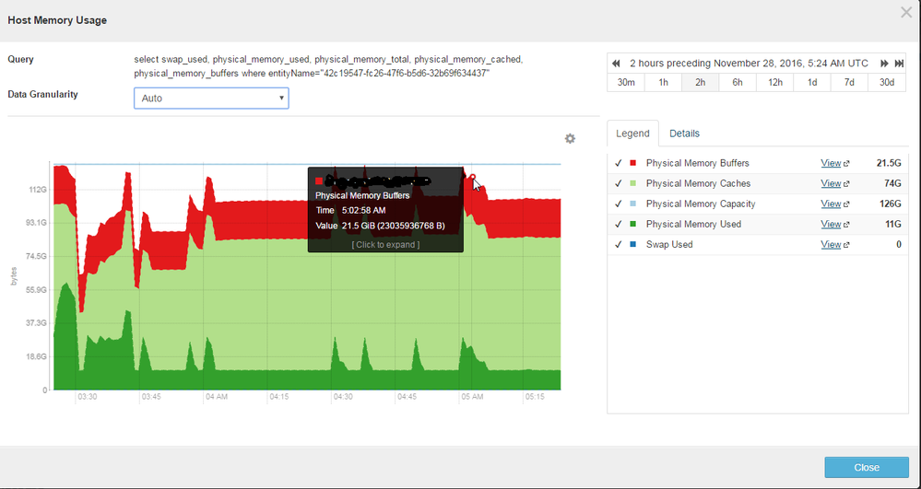Open external link icon beside Swap Used View
The image size is (921, 489).
point(846,245)
